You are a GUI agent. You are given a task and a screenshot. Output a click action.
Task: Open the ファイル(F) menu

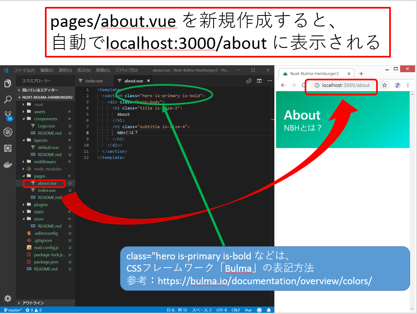25,70
